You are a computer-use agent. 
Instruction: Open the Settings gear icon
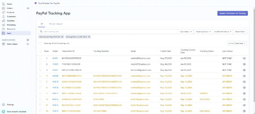(x=4, y=105)
